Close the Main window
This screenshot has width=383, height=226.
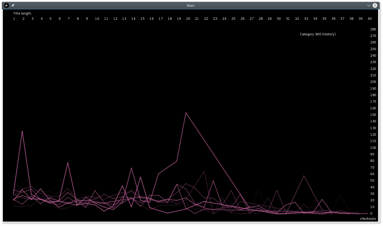click(x=375, y=5)
